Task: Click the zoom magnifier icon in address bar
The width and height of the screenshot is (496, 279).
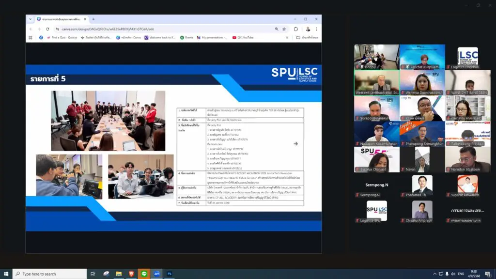Action: pos(276,29)
